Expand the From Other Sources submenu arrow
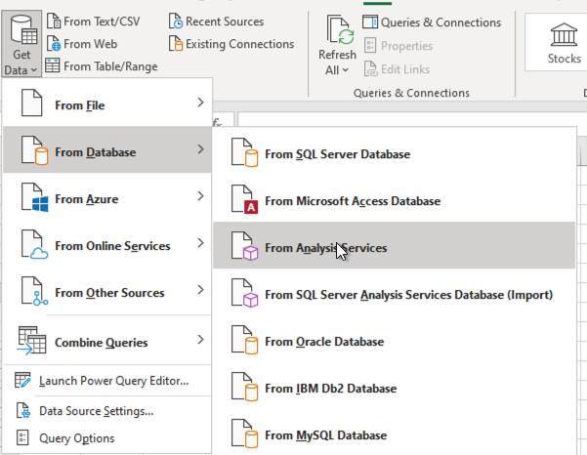The width and height of the screenshot is (587, 455). (200, 289)
